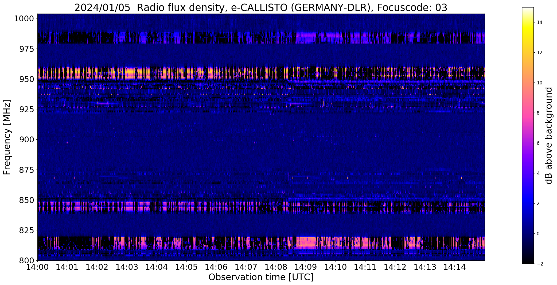557x285 pixels.
Task: Click the 975 frequency tick label
Action: [x=26, y=49]
